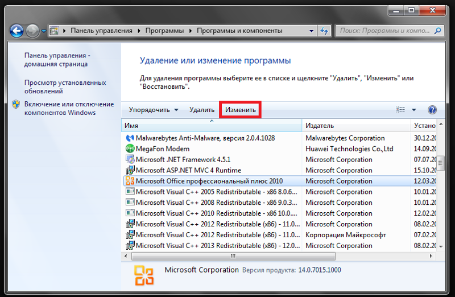Open the 'Упорядочить' menu

pos(154,110)
